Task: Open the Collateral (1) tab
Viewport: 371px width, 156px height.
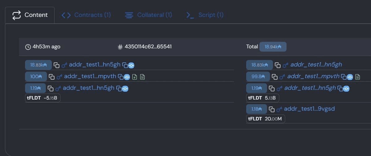Action: pos(148,15)
